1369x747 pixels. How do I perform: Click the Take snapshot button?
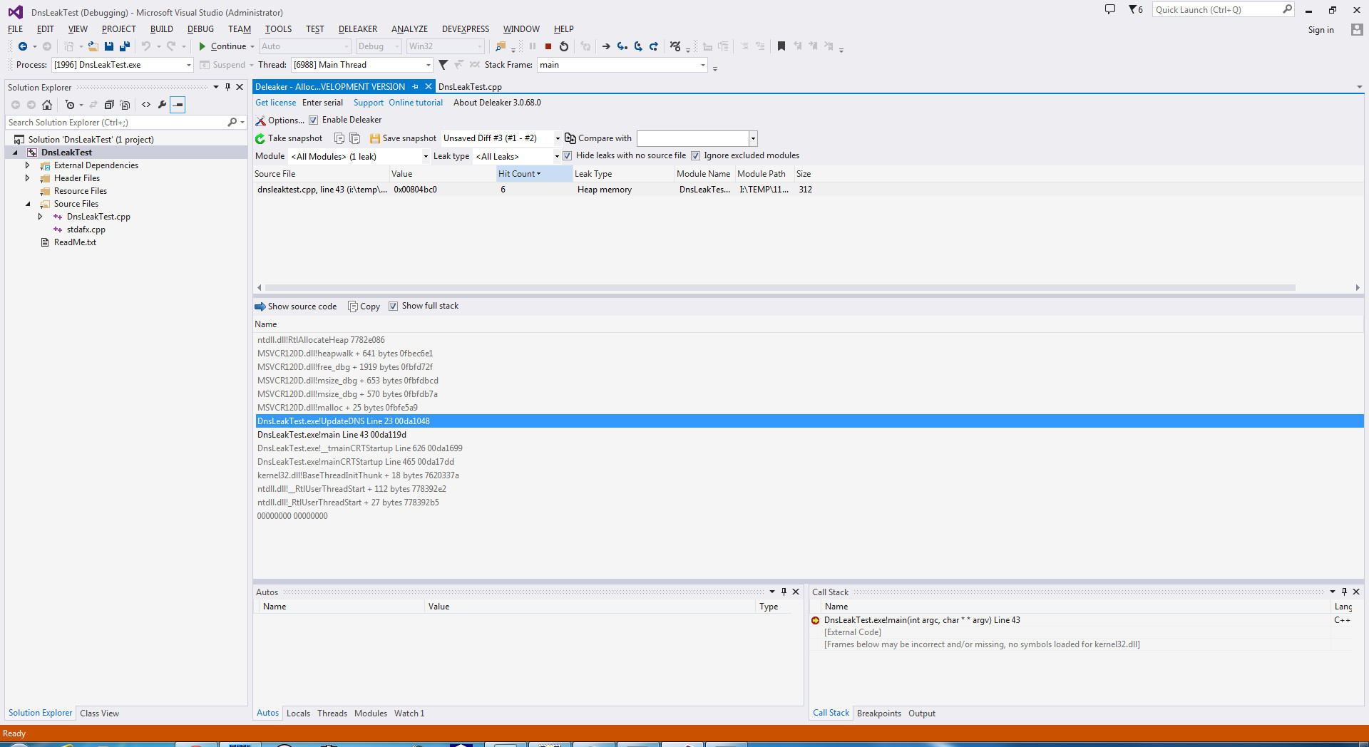click(x=289, y=138)
